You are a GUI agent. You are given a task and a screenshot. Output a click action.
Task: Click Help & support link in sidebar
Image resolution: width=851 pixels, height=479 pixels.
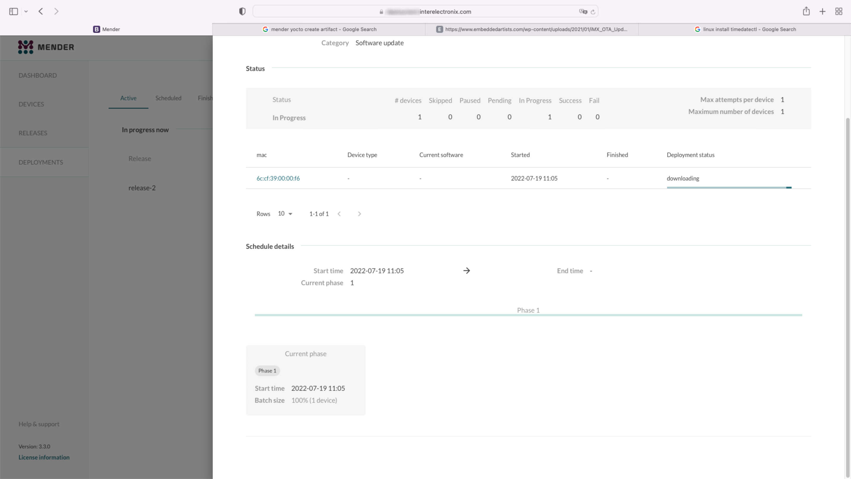39,424
